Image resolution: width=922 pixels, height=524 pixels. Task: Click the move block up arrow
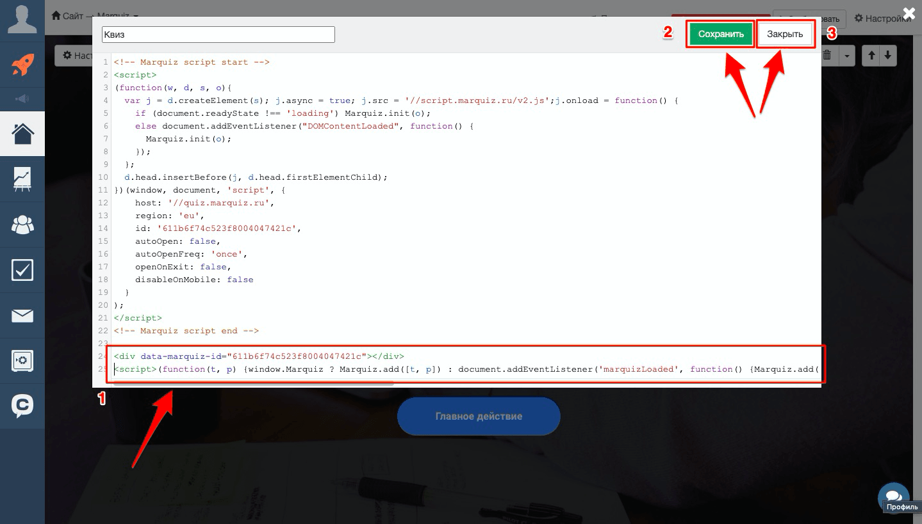click(x=871, y=56)
